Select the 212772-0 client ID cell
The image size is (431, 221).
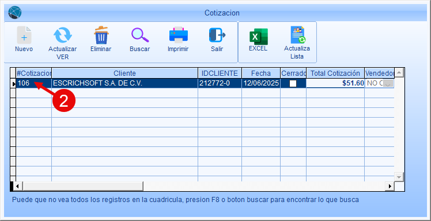[220, 84]
